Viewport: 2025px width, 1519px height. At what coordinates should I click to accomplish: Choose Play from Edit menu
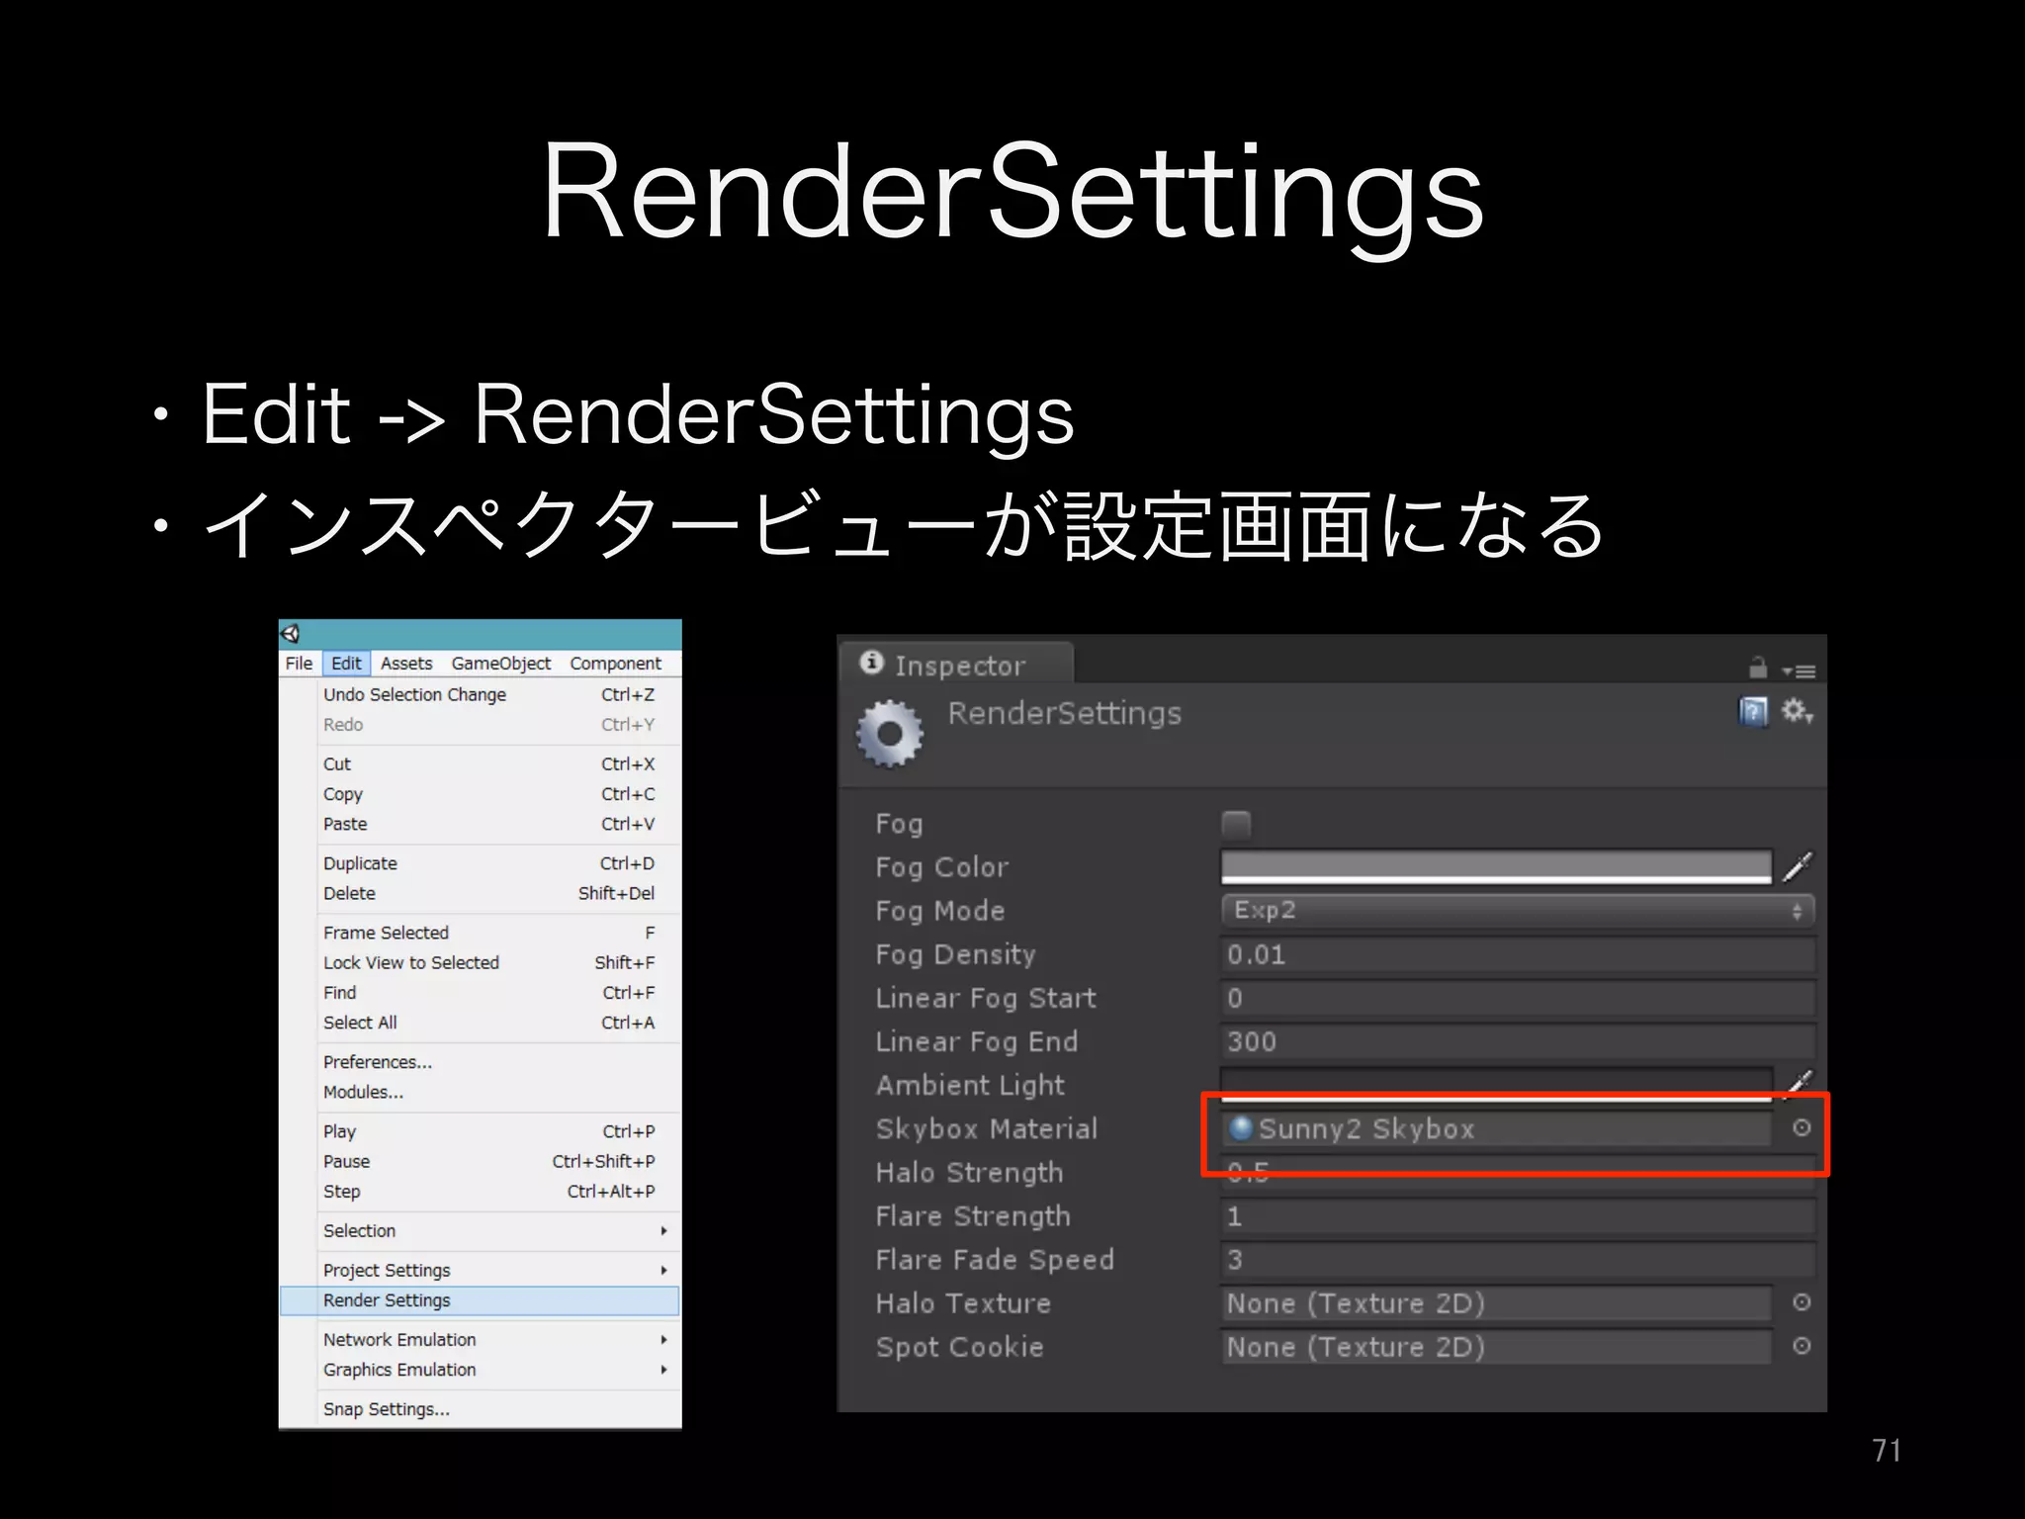(x=481, y=1131)
